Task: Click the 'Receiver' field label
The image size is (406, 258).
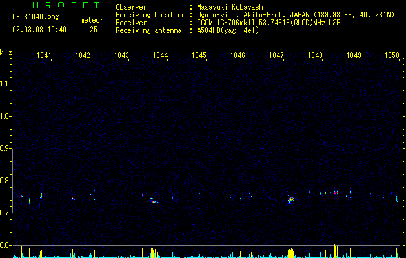Action: point(131,23)
